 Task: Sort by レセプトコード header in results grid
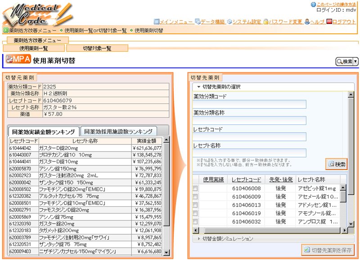coord(246,179)
